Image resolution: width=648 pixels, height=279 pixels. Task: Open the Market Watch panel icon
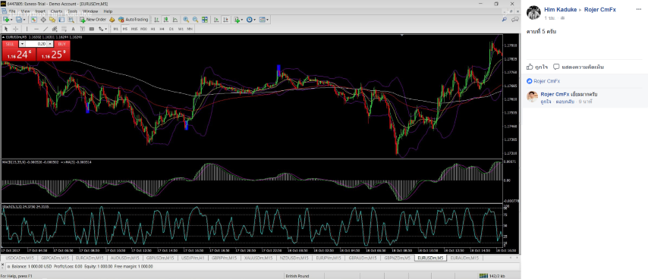[34, 20]
